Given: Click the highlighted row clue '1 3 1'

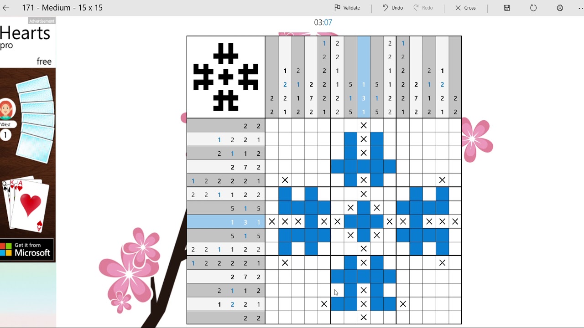Looking at the screenshot, I should pos(226,222).
